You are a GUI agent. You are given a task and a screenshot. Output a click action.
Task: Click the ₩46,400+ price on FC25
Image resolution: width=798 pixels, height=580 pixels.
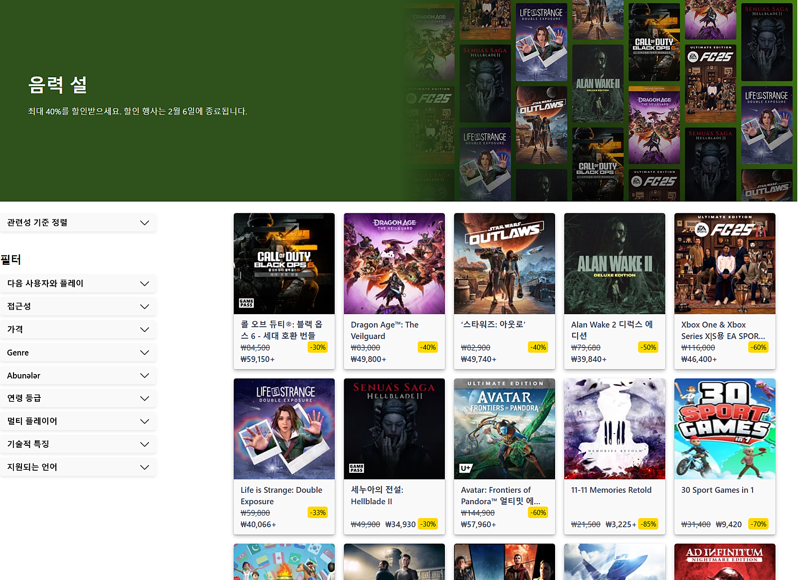click(x=699, y=359)
